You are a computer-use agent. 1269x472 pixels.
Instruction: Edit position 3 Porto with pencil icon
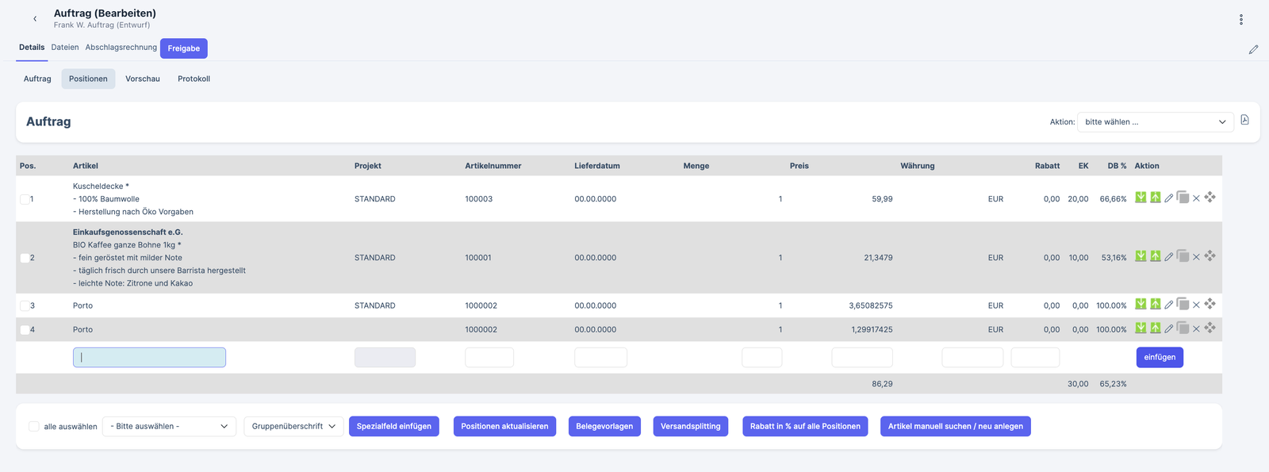click(x=1168, y=305)
